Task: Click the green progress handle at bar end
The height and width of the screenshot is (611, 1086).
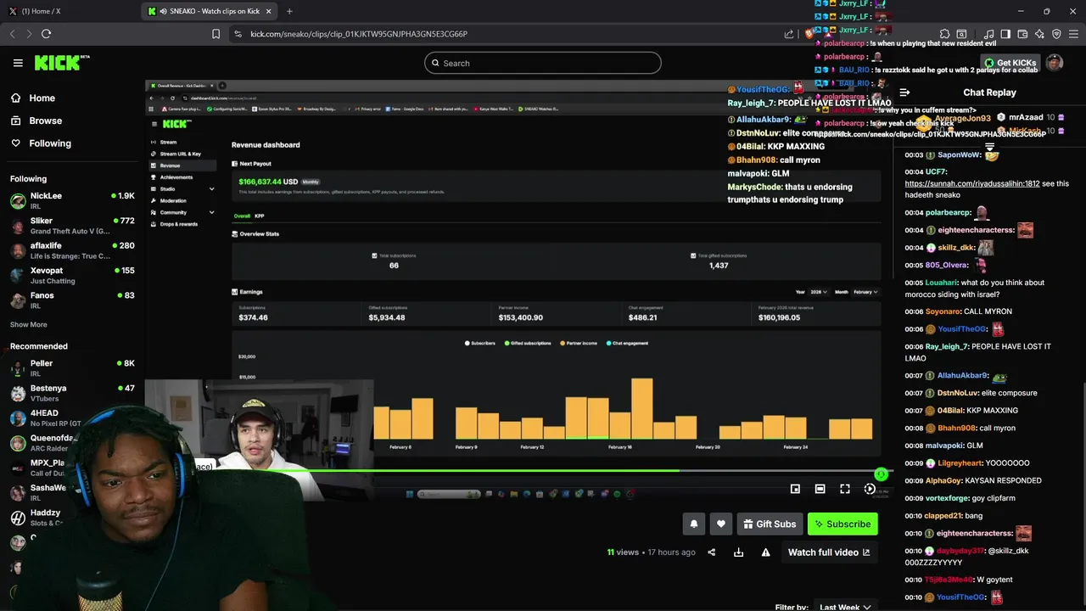Action: (881, 474)
